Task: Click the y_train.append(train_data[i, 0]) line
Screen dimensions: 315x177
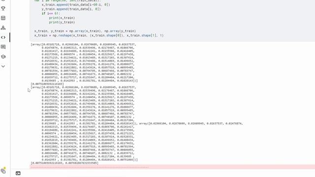Action: tap(71, 9)
